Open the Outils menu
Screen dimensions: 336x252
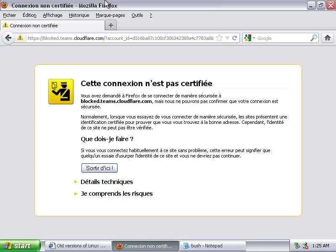(137, 15)
